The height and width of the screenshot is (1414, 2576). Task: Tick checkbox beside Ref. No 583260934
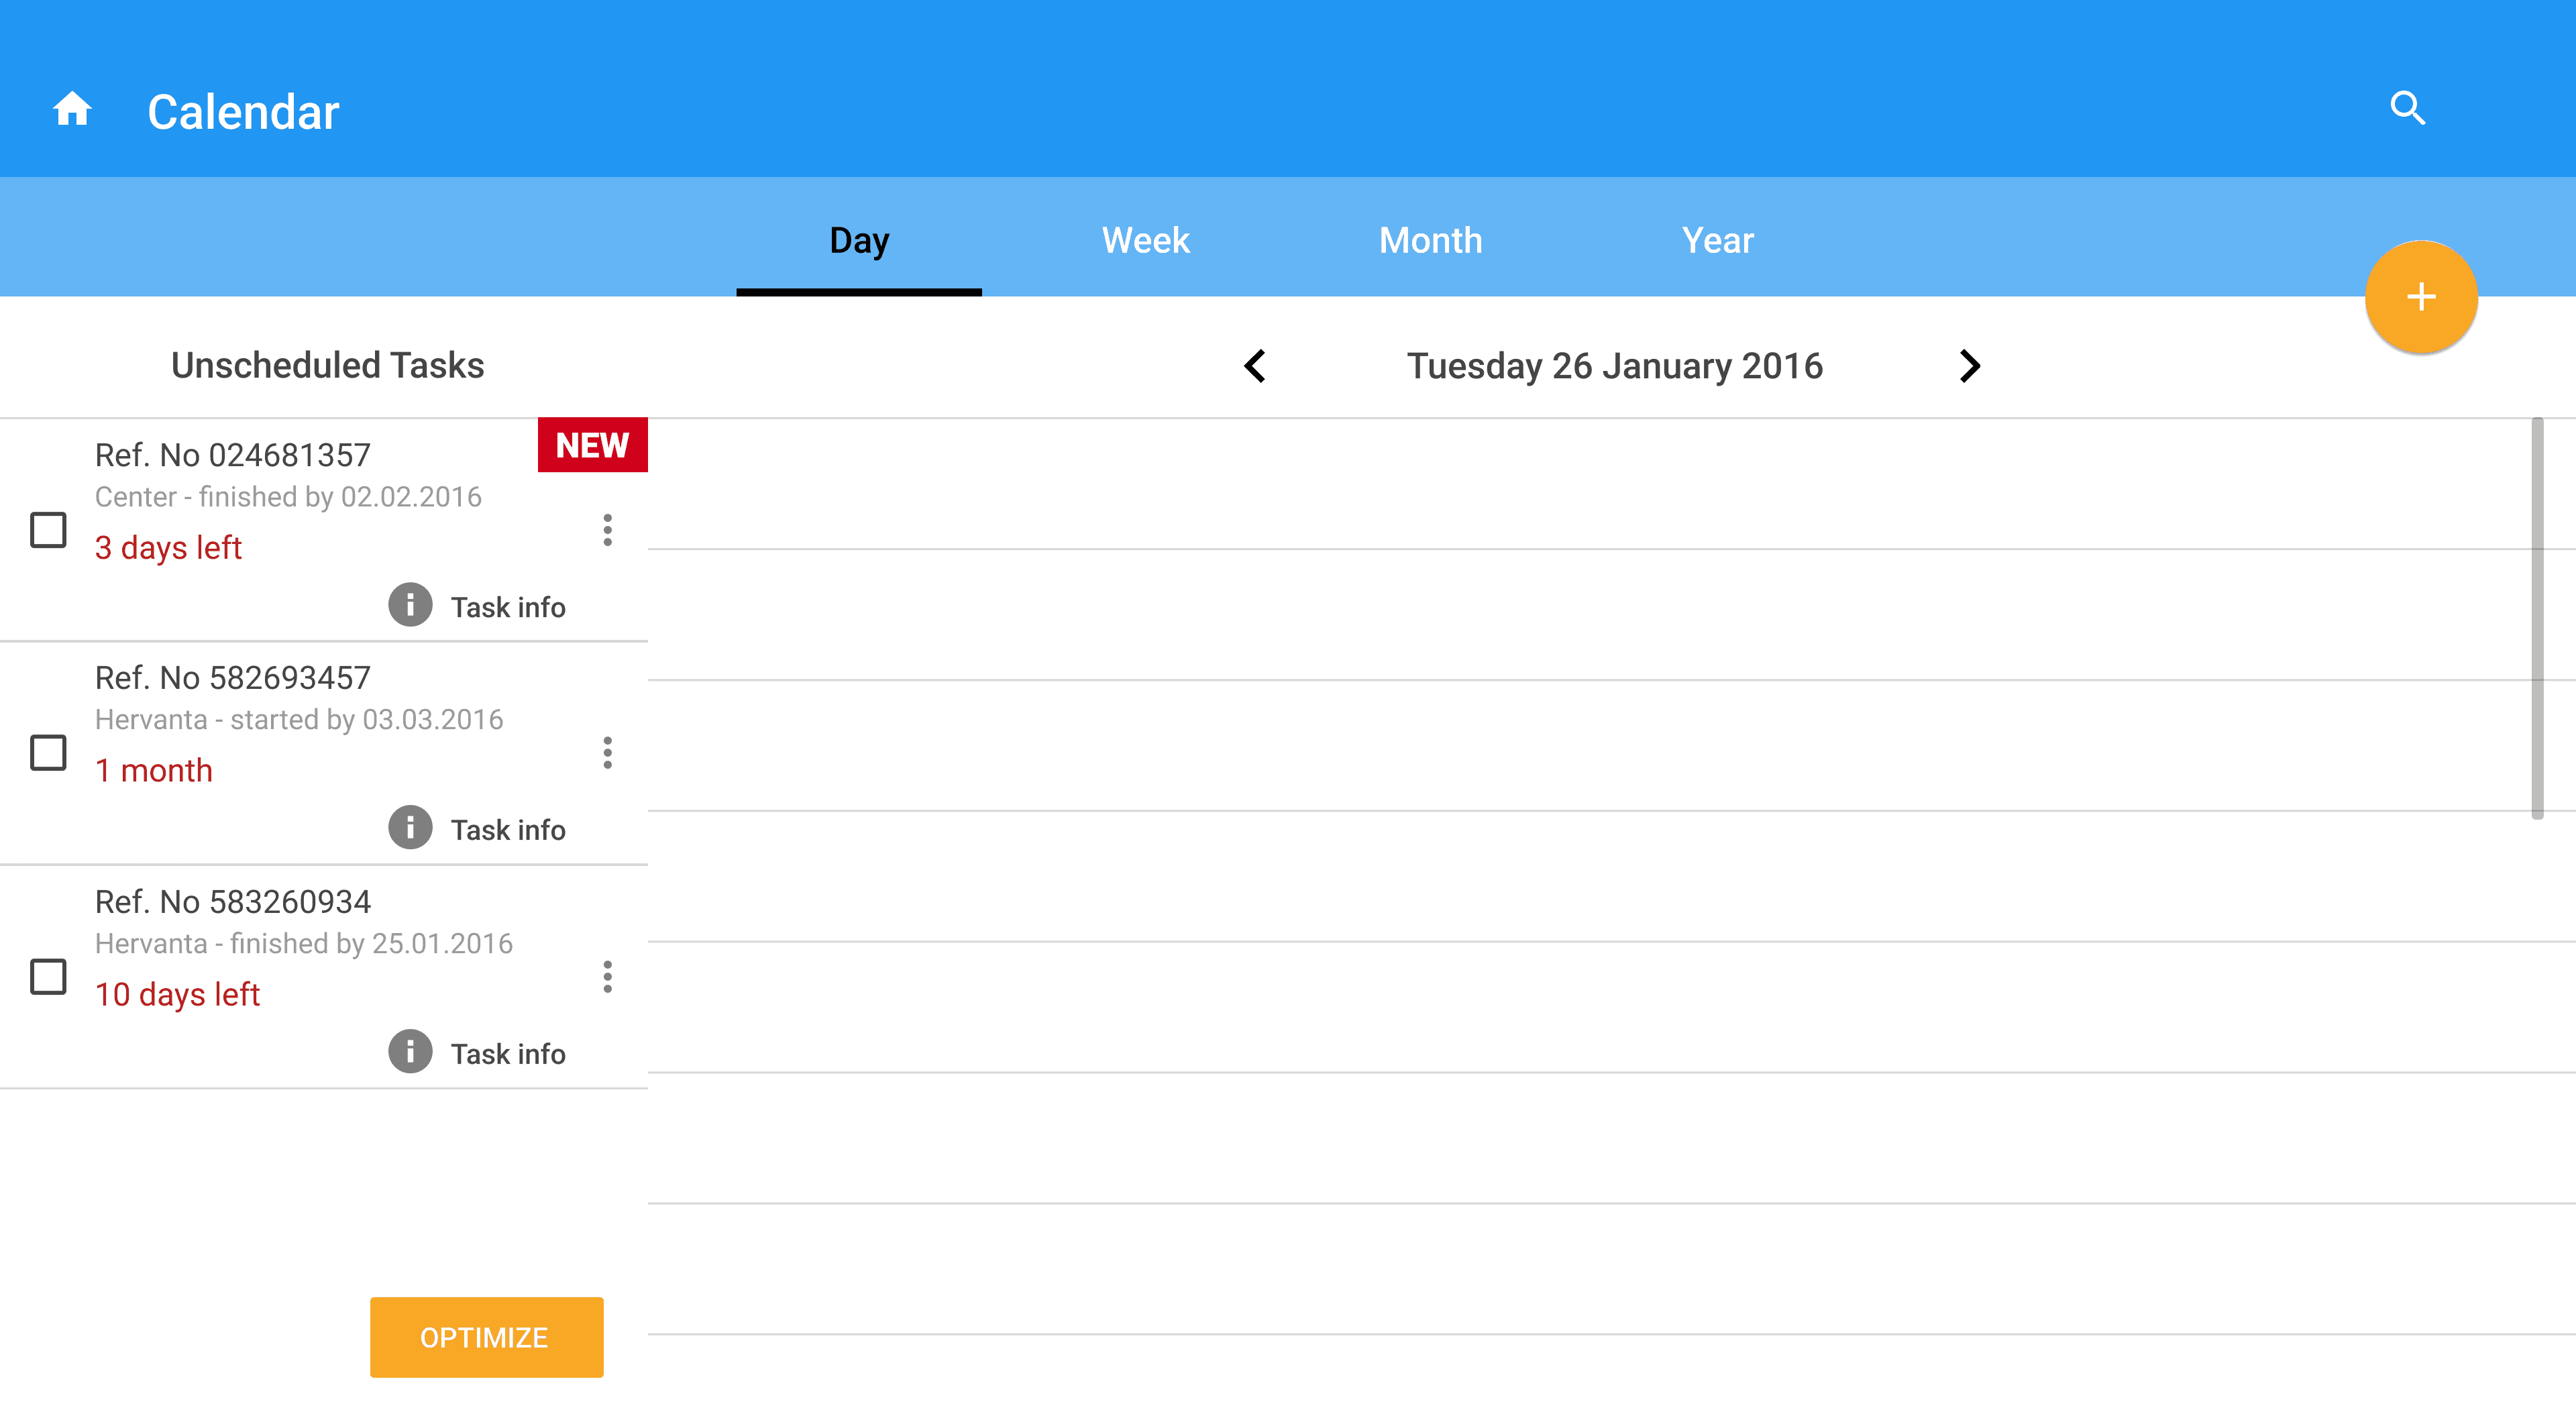click(48, 977)
